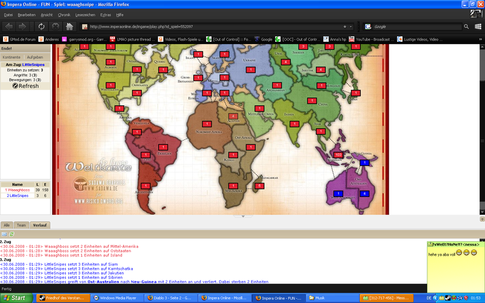
Task: Click the Madagaskar army marker showing 5
Action: pyautogui.click(x=259, y=186)
